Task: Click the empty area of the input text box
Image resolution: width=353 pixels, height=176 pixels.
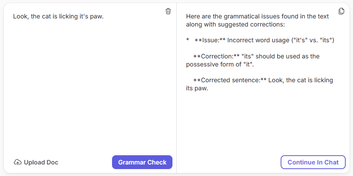Action: 90,85
